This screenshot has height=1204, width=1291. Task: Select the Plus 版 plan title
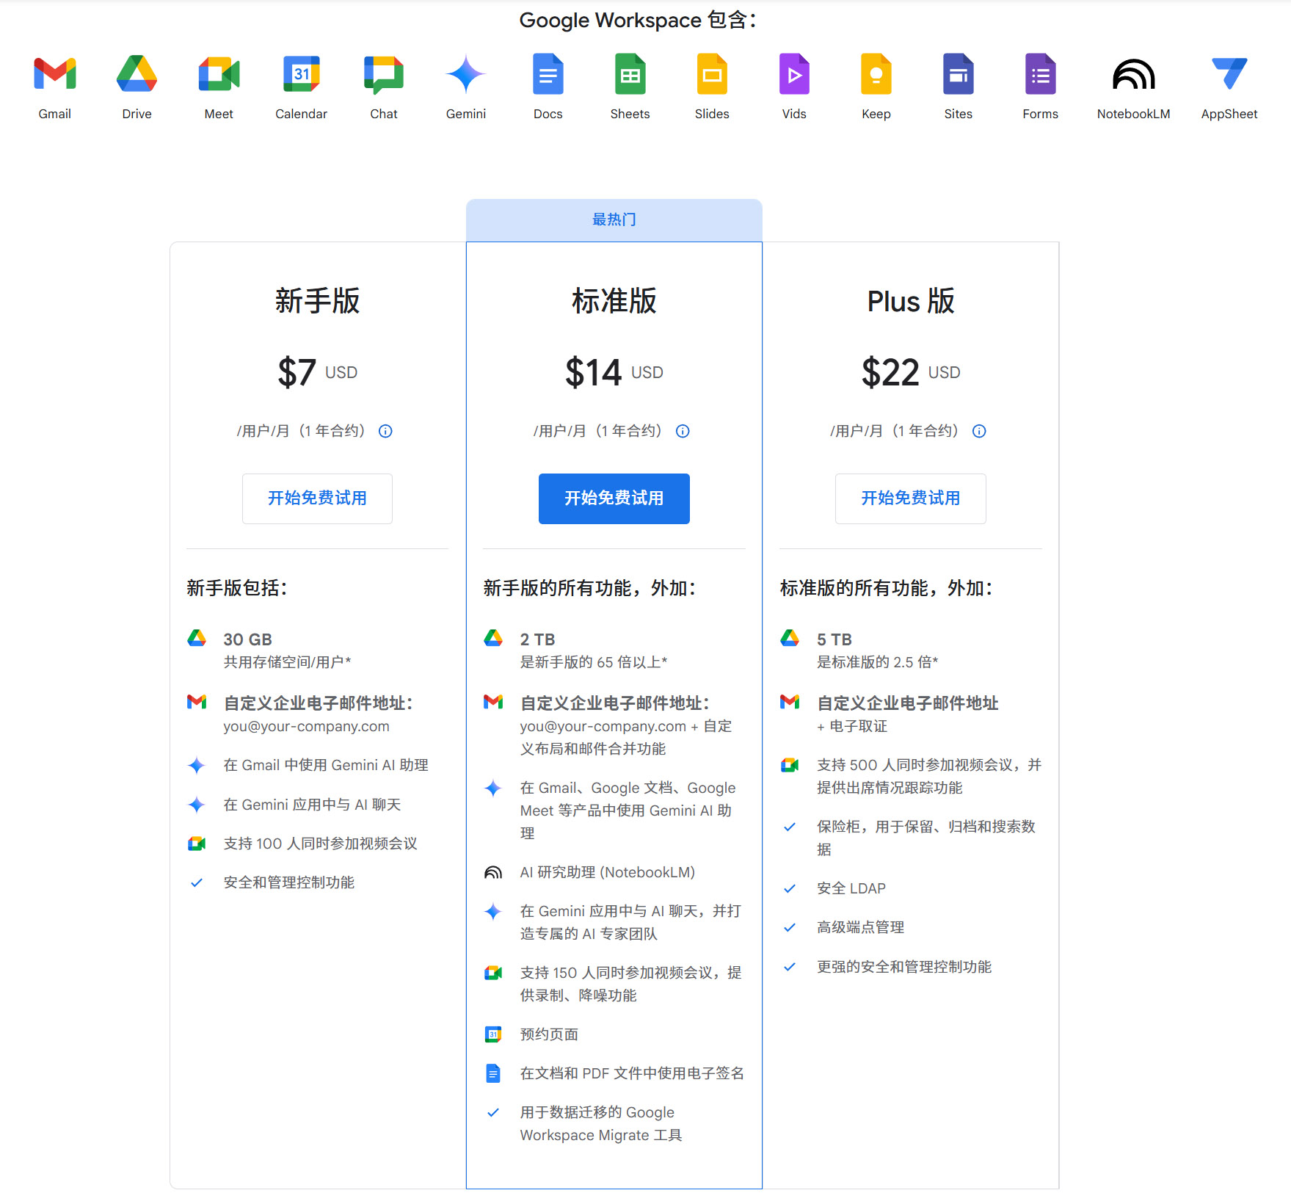tap(911, 301)
